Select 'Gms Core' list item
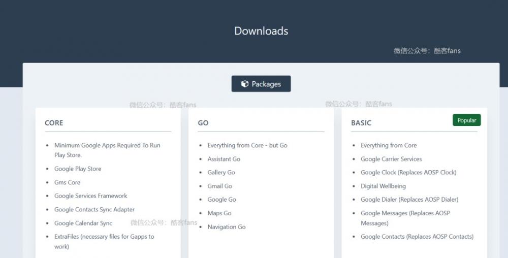The height and width of the screenshot is (258, 508). coord(67,182)
